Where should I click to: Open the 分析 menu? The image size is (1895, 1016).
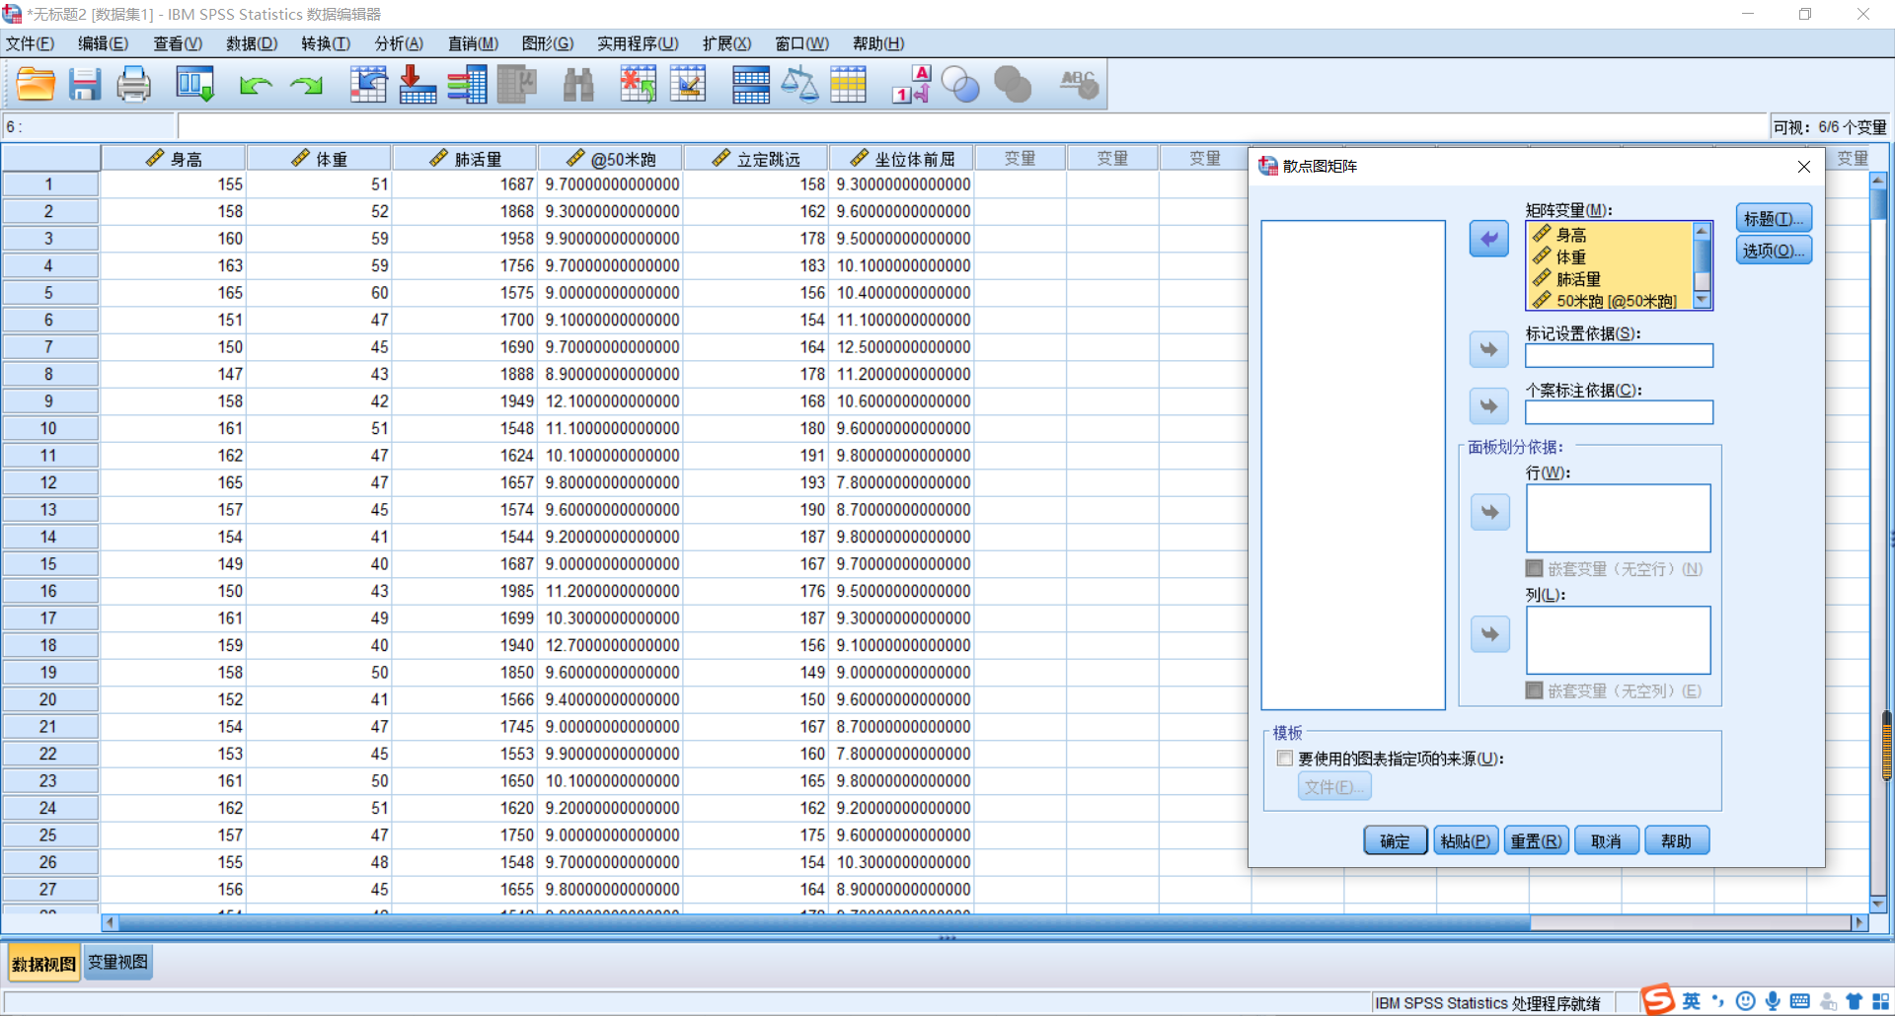coord(399,43)
